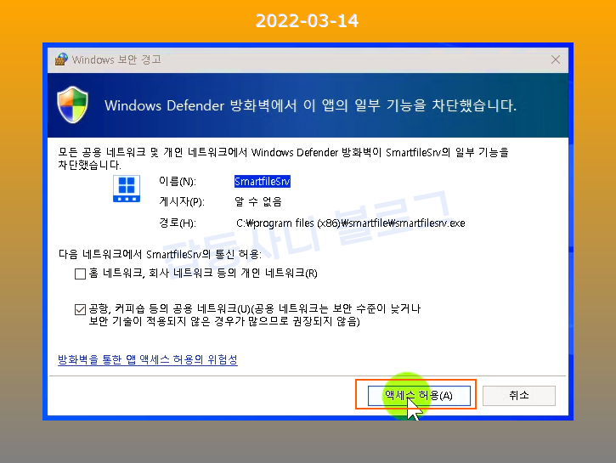Click the 2022-03-14 date caption

point(307,20)
